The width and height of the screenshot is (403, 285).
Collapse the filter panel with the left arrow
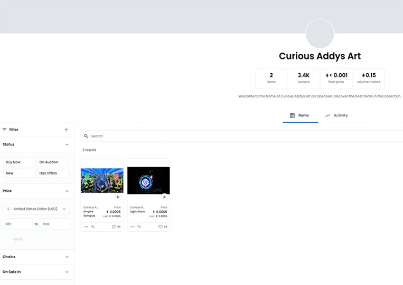pos(67,130)
